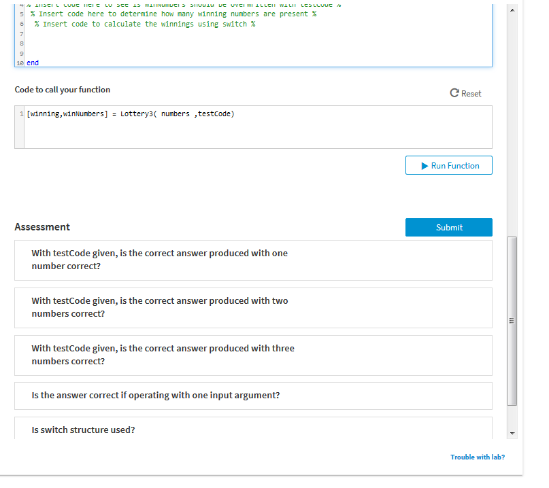Open the Trouble with lab? link
549x488 pixels.
tap(477, 457)
